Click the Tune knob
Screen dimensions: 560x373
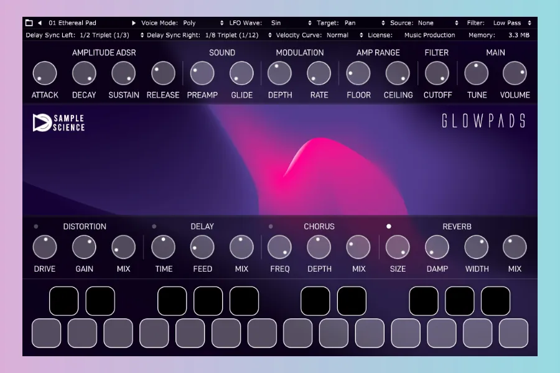(476, 73)
